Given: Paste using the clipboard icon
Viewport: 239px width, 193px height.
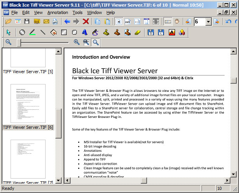Looking at the screenshot, I should point(107,21).
